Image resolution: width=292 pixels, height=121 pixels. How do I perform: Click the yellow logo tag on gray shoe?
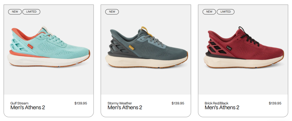(x=131, y=47)
